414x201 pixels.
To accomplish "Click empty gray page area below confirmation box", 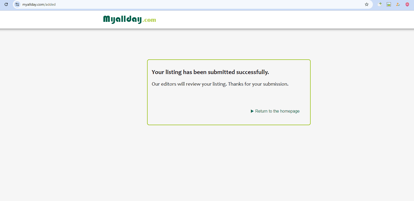I will 229,162.
